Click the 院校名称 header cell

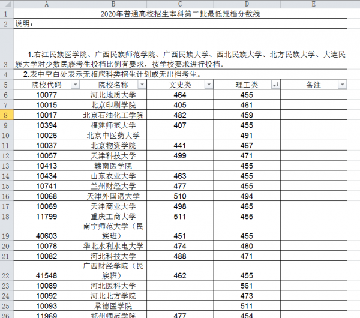[x=113, y=85]
